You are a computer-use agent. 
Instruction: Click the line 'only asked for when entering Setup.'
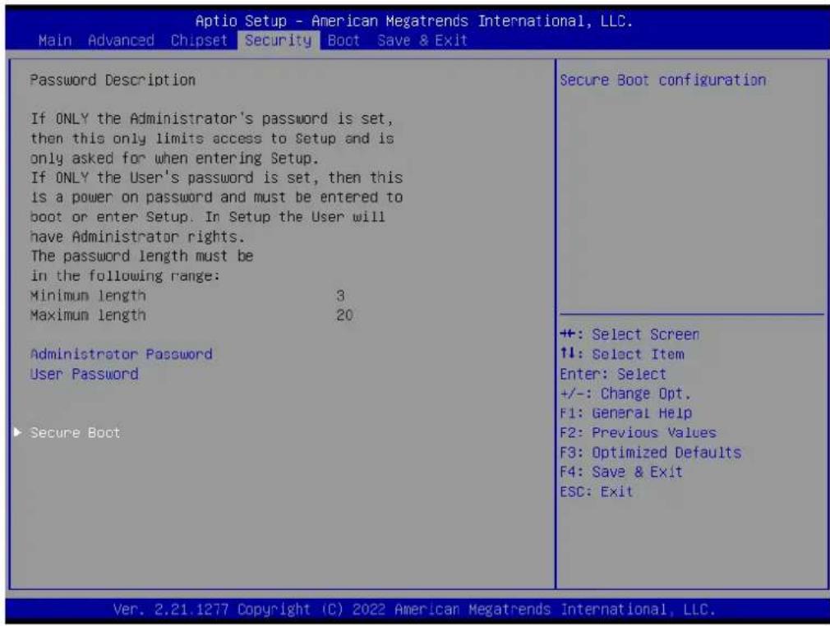click(174, 159)
